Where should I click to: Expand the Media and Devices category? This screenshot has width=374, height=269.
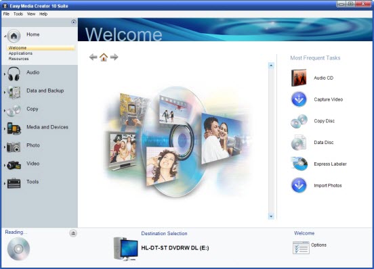[5, 129]
